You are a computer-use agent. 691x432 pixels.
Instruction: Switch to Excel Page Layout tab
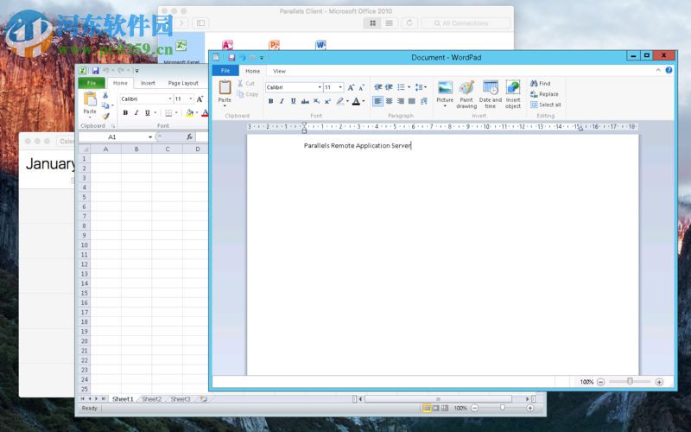(183, 83)
